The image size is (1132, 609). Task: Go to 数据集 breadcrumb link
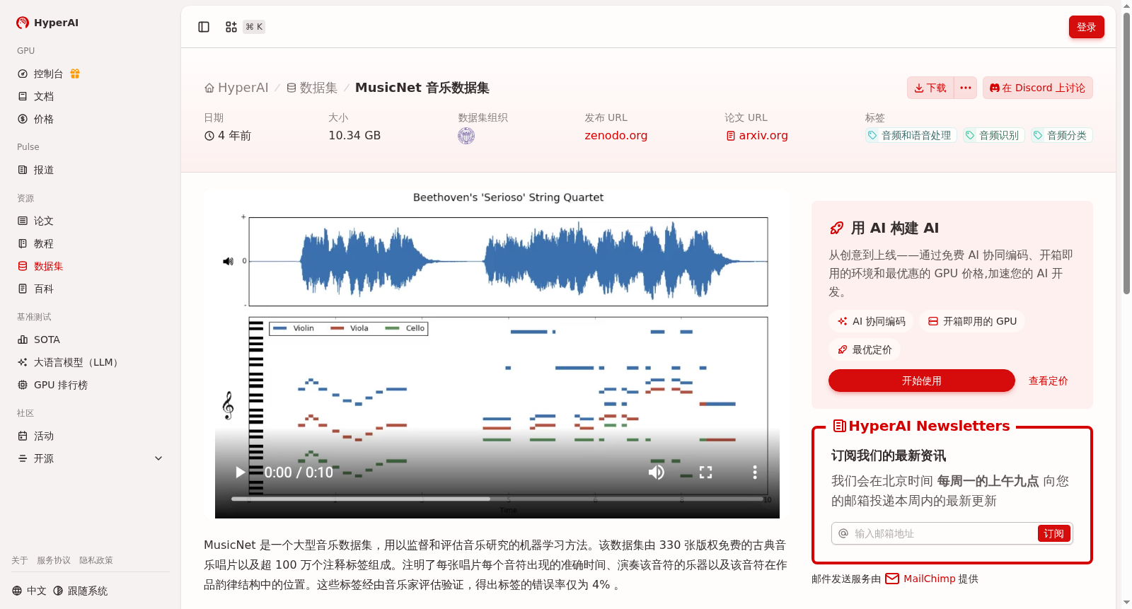point(311,88)
